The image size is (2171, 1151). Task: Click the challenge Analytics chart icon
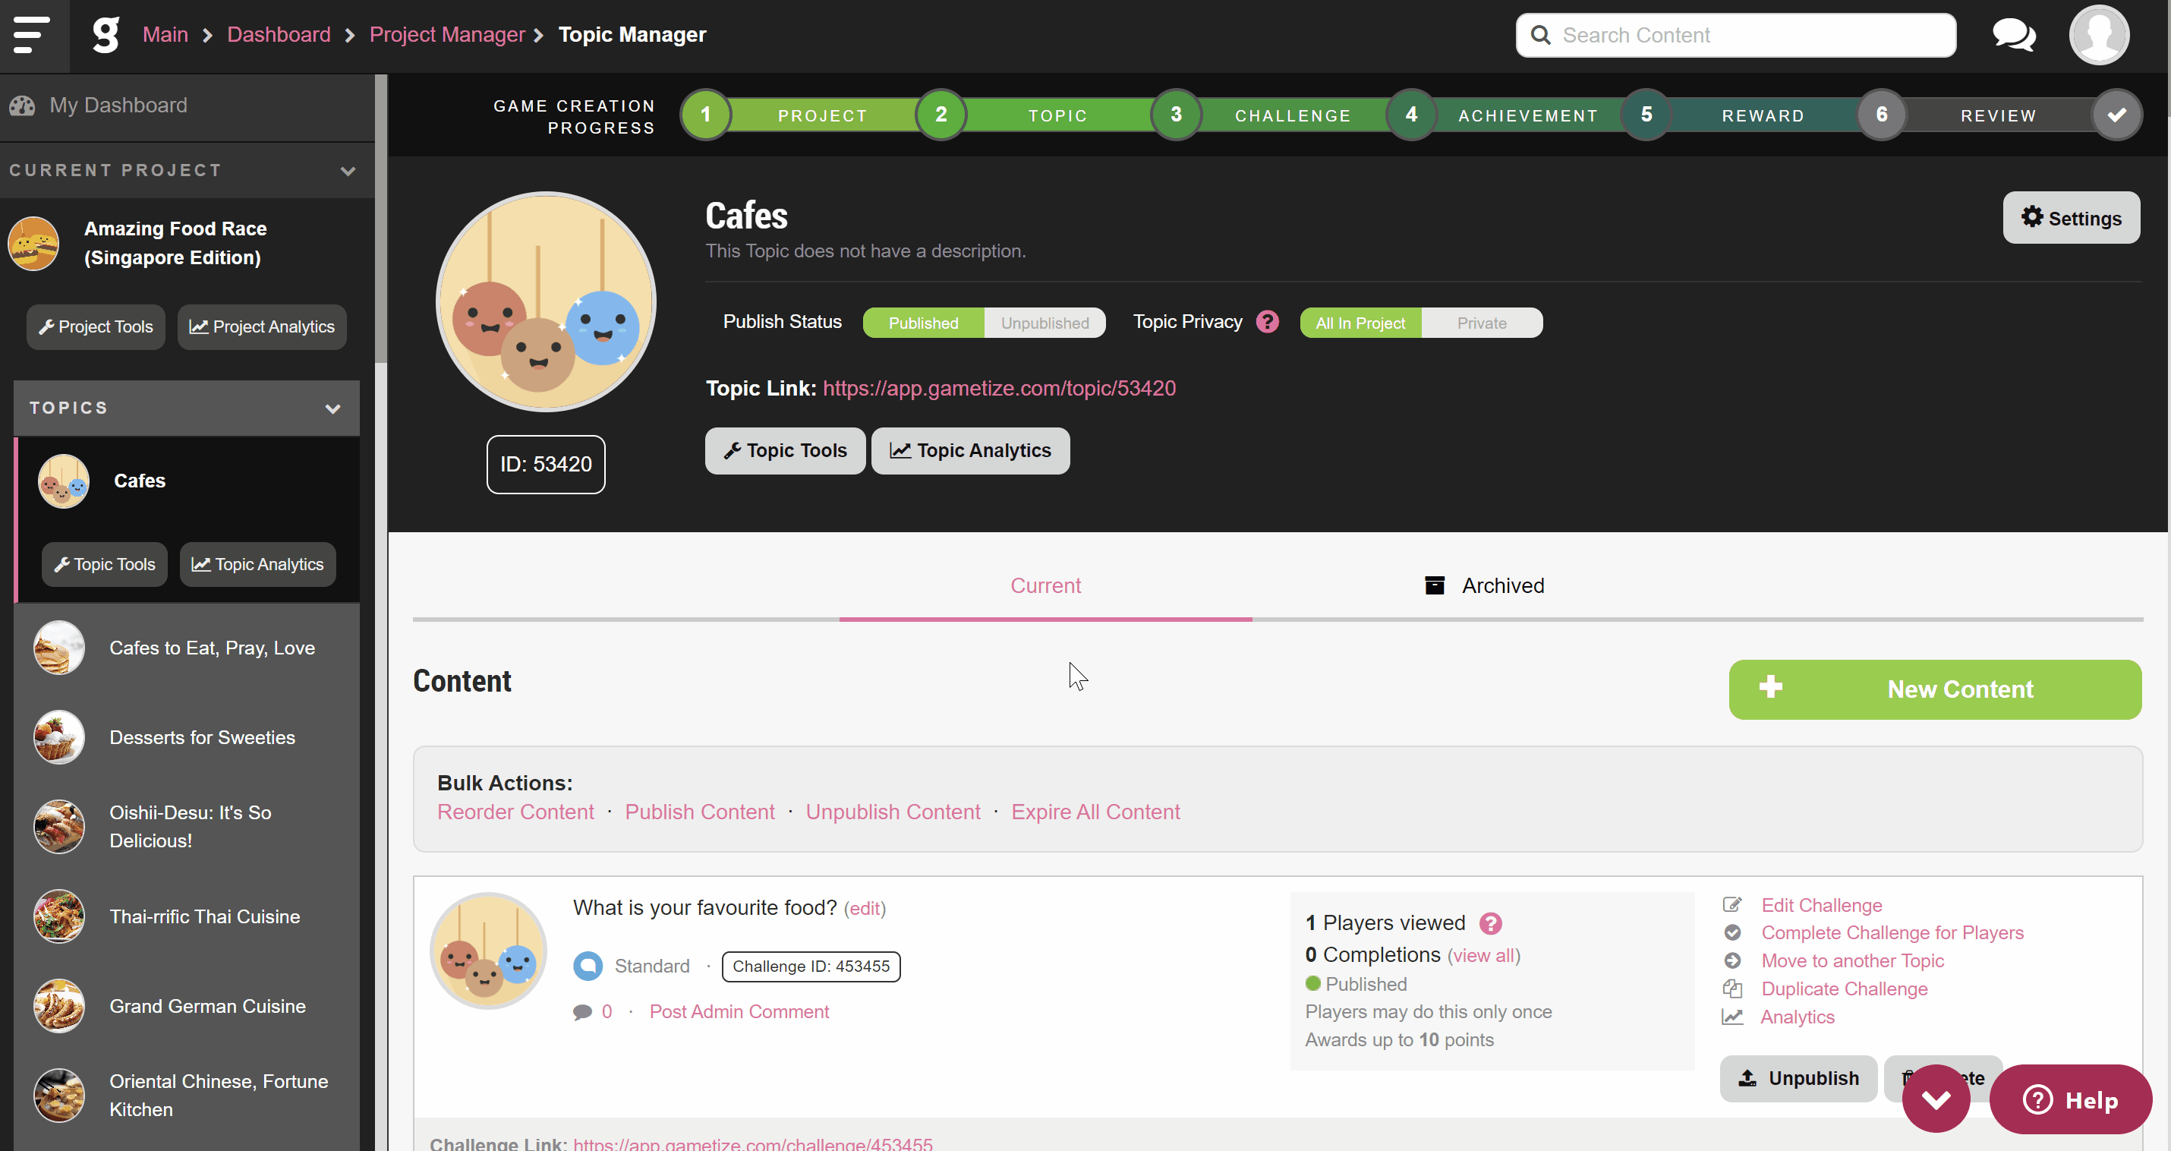tap(1732, 1017)
